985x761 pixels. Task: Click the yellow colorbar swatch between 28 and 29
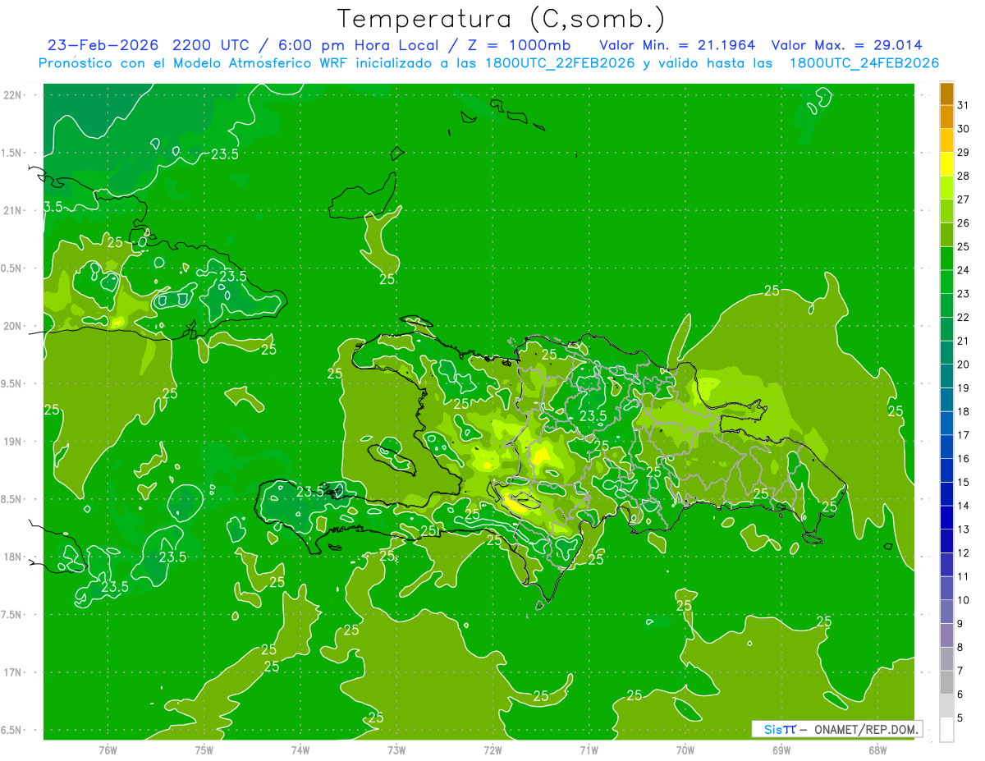946,164
